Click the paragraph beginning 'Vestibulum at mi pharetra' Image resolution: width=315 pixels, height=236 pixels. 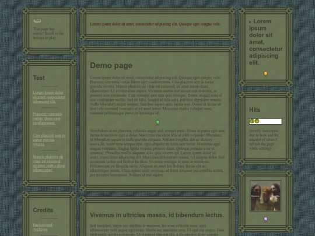coord(157,153)
